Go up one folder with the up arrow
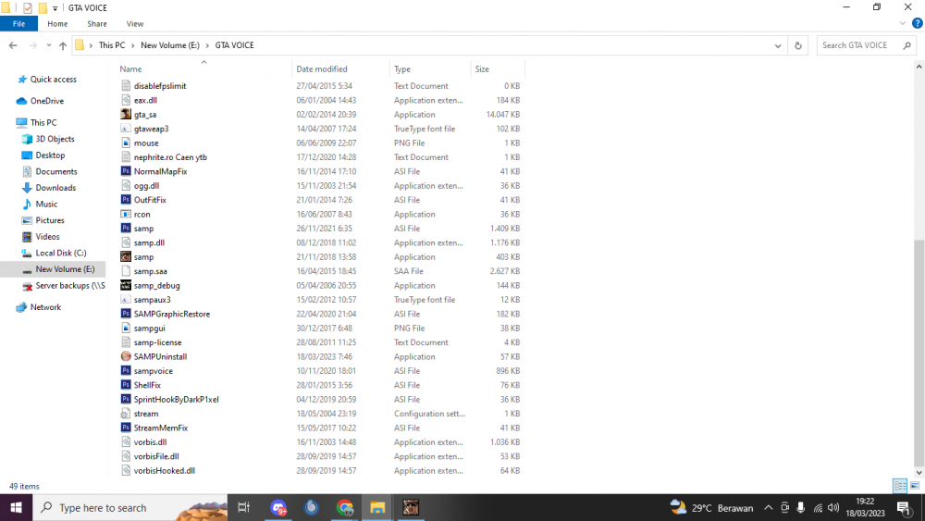Viewport: 925px width, 521px height. (x=63, y=45)
